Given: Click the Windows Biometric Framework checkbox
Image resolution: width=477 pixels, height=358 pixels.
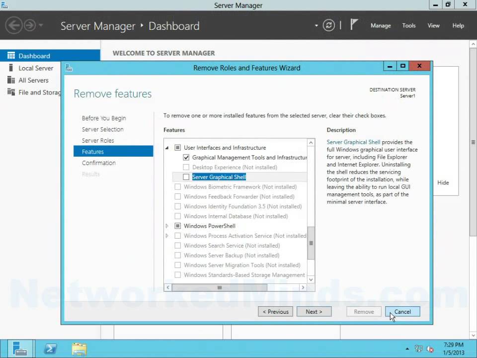Looking at the screenshot, I should (x=178, y=186).
